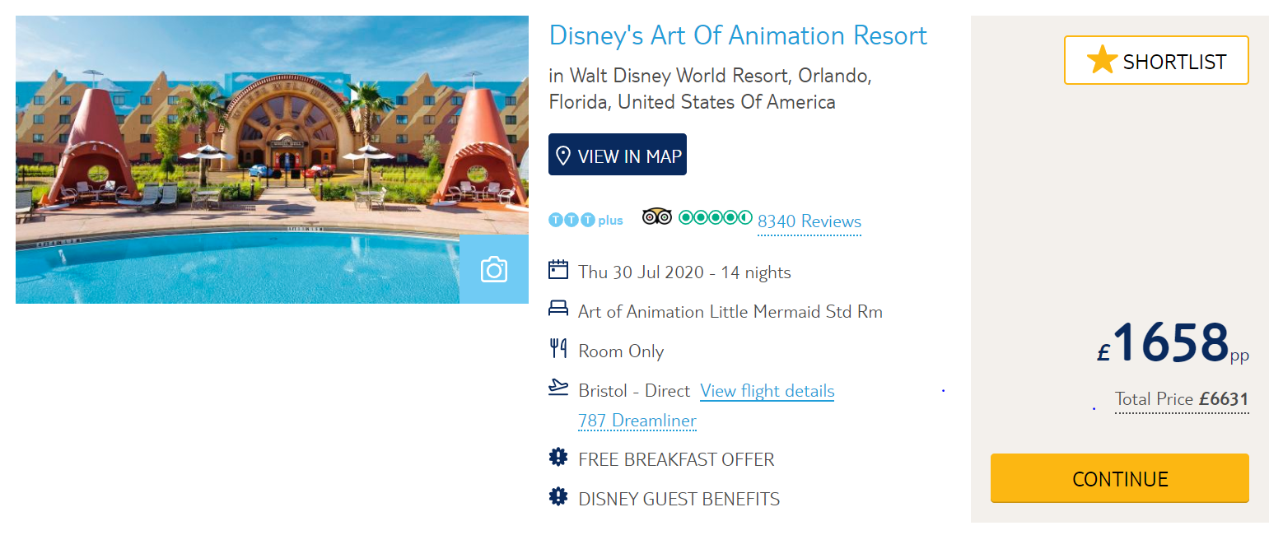Click the map pin icon in View in Map

tap(563, 156)
